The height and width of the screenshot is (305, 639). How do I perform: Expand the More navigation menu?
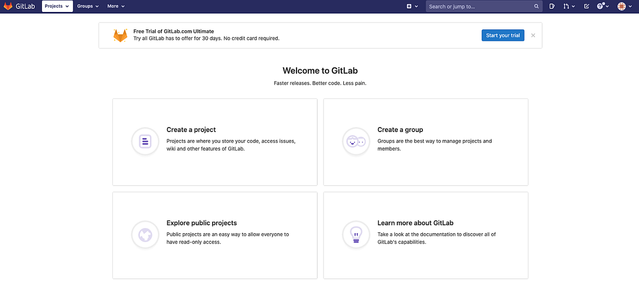[x=116, y=6]
